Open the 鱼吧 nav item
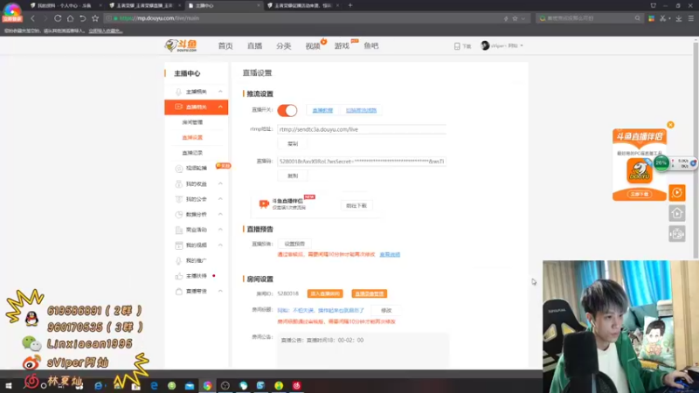This screenshot has width=699, height=393. (x=370, y=46)
